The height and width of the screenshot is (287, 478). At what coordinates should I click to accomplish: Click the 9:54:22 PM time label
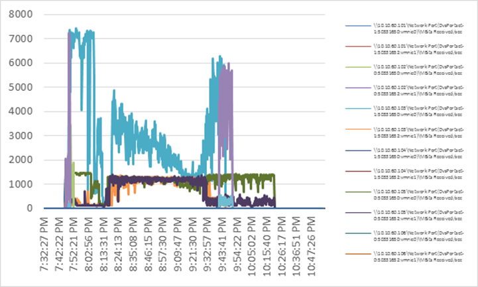coord(237,244)
